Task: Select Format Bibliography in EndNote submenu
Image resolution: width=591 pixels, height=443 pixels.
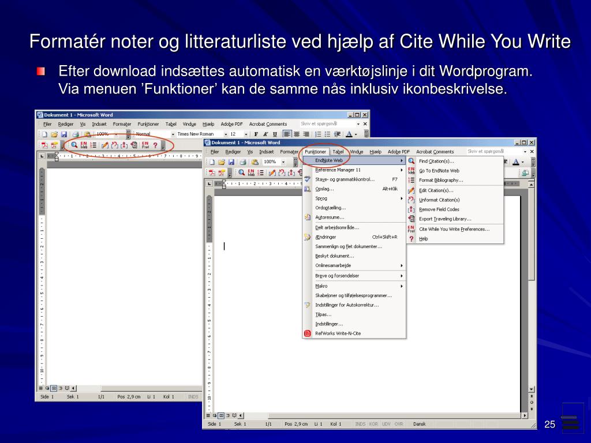Action: pos(455,181)
